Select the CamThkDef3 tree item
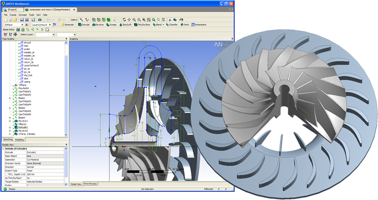 [x=25, y=102]
